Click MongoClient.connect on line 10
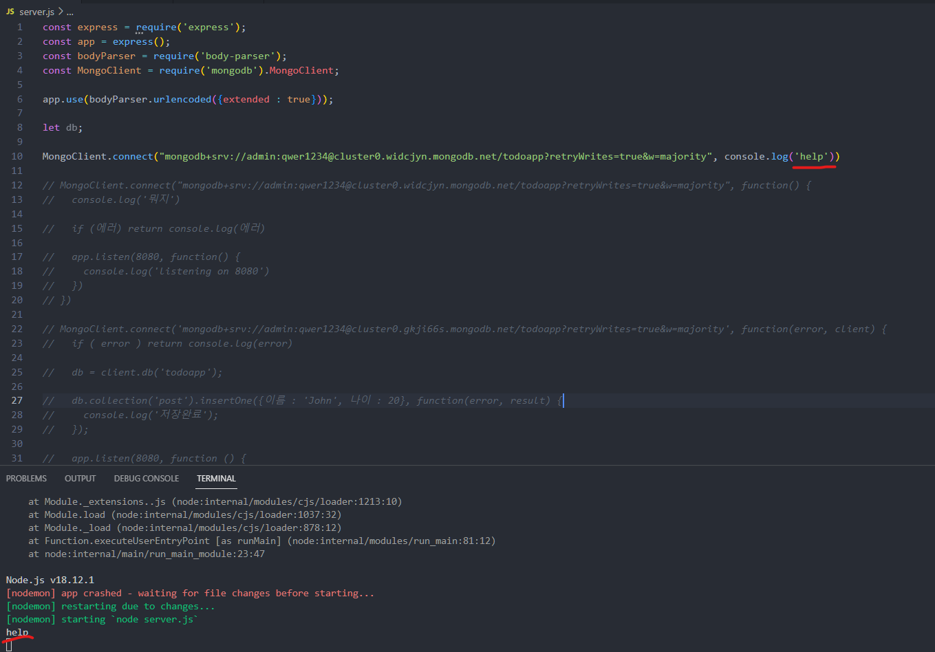 point(98,157)
